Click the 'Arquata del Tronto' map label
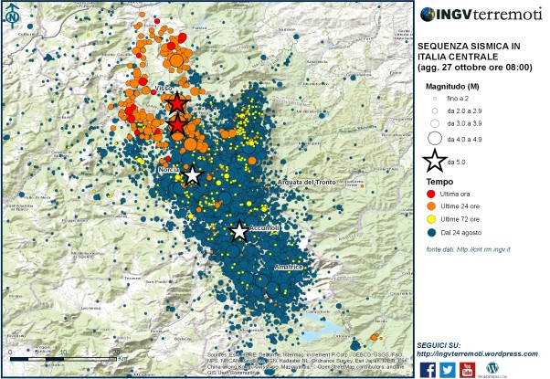The height and width of the screenshot is (379, 550). click(306, 183)
